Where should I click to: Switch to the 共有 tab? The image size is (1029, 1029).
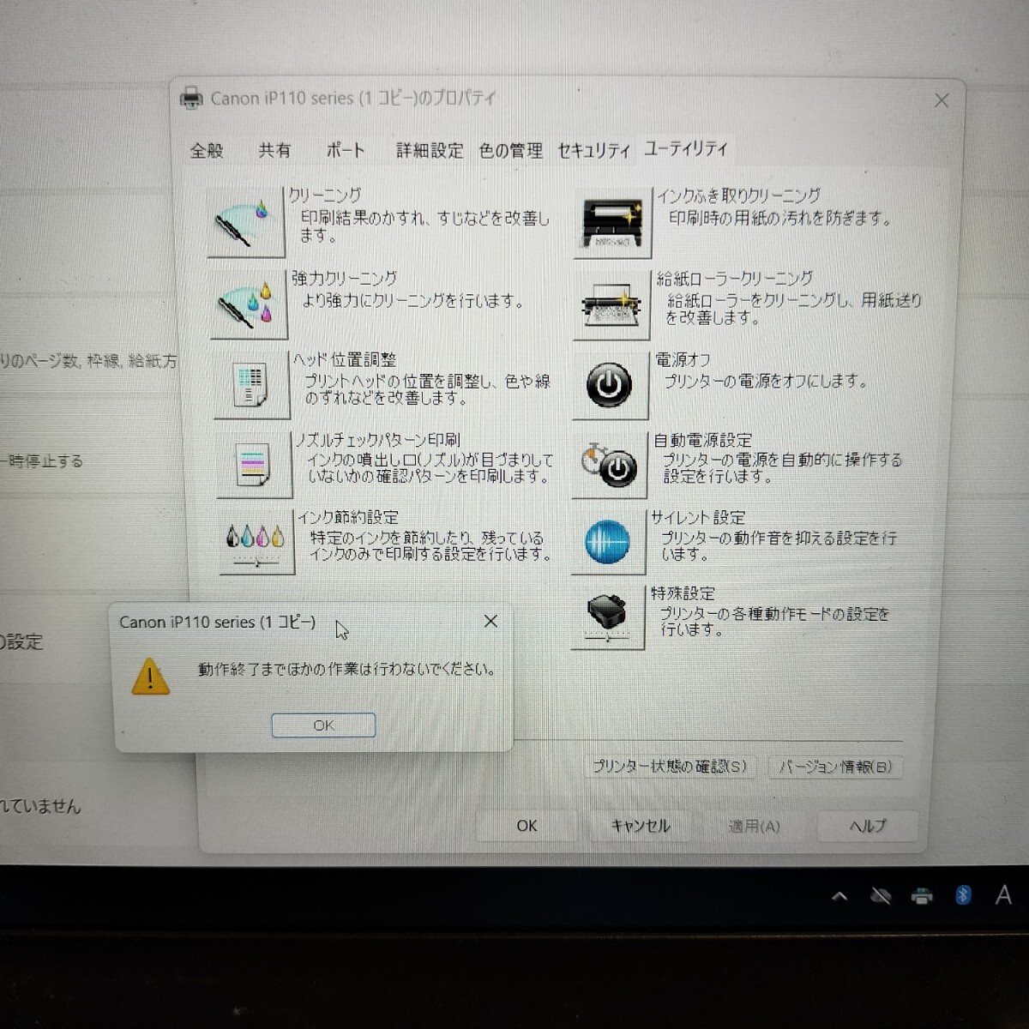click(274, 150)
